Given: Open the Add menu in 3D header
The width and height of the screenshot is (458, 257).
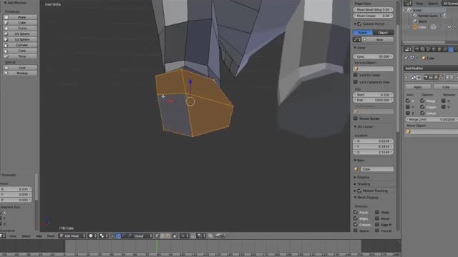Looking at the screenshot, I should pyautogui.click(x=39, y=236).
